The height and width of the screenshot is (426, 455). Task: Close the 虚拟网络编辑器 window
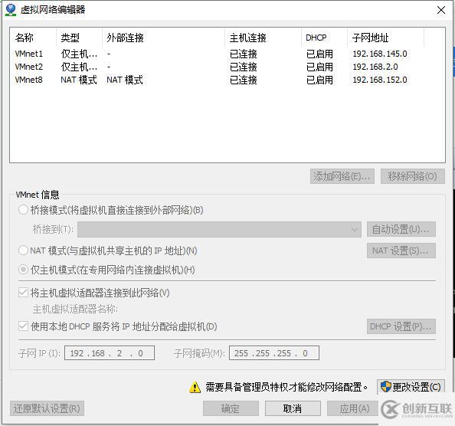click(441, 10)
